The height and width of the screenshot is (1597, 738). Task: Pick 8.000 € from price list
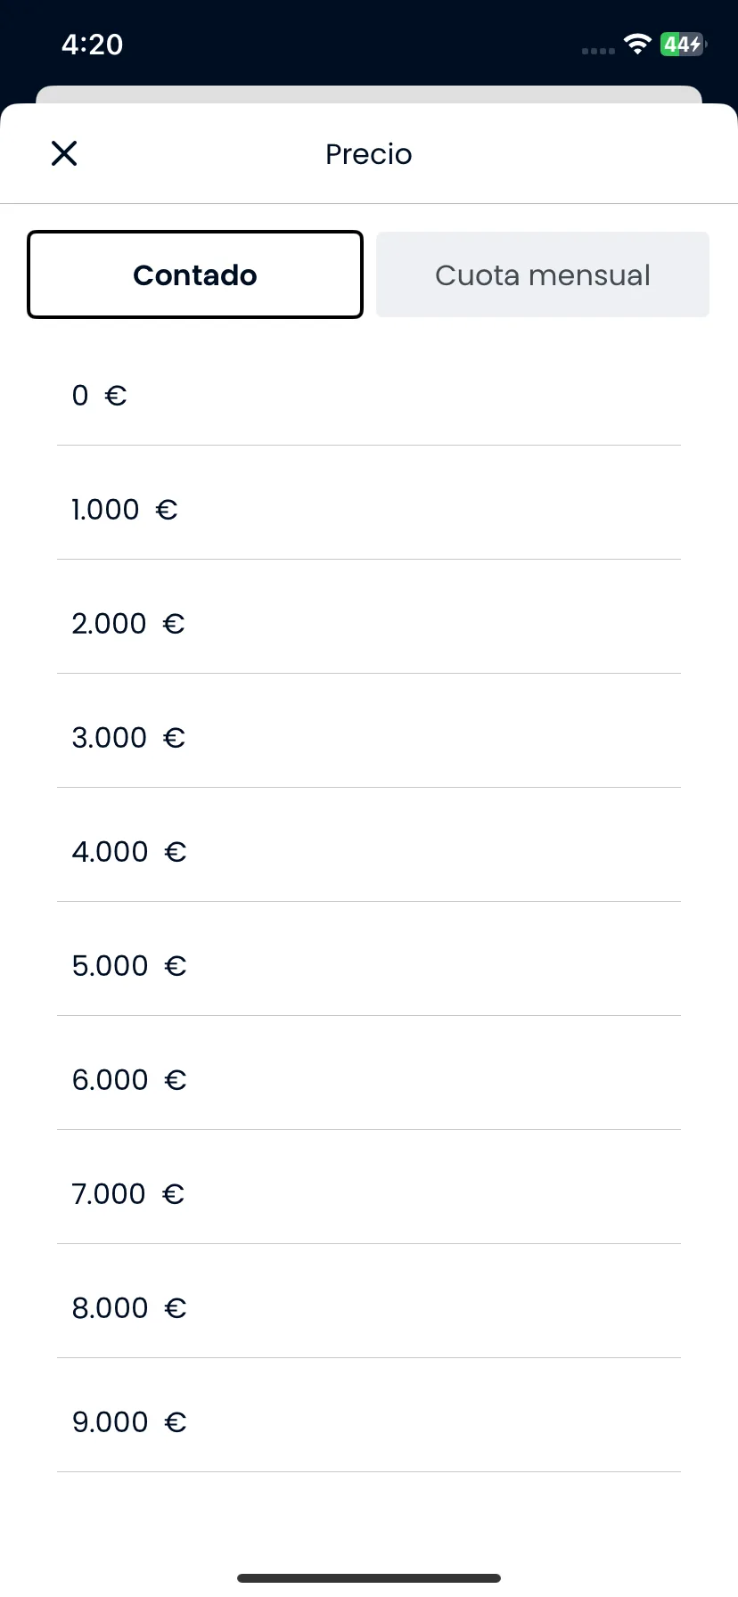369,1308
